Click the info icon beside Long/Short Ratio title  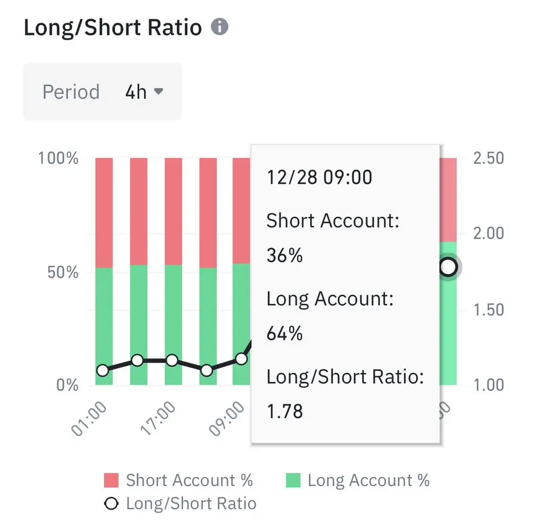220,27
